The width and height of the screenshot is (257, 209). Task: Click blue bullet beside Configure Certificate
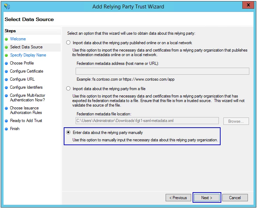coord(6,72)
